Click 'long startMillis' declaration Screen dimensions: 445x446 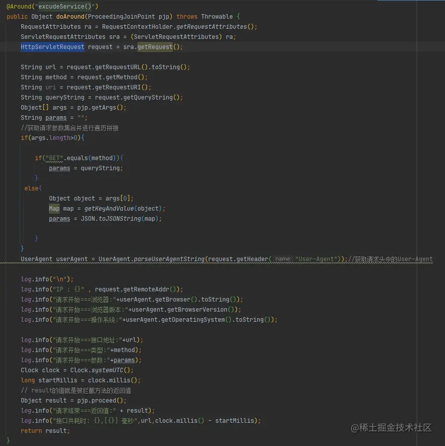80,380
